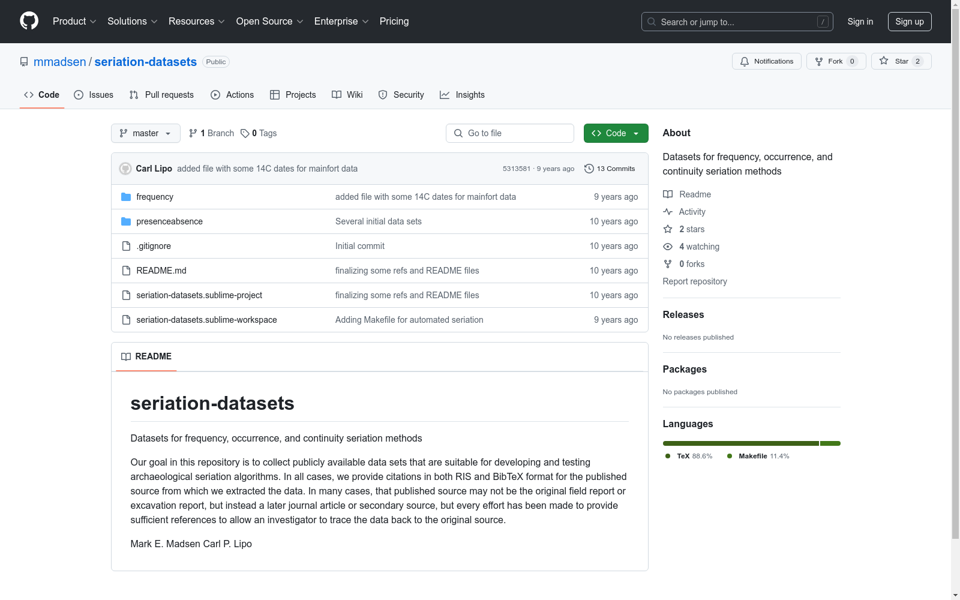Screen dimensions: 960x600
Task: Expand the Enterprise menu
Action: [341, 21]
